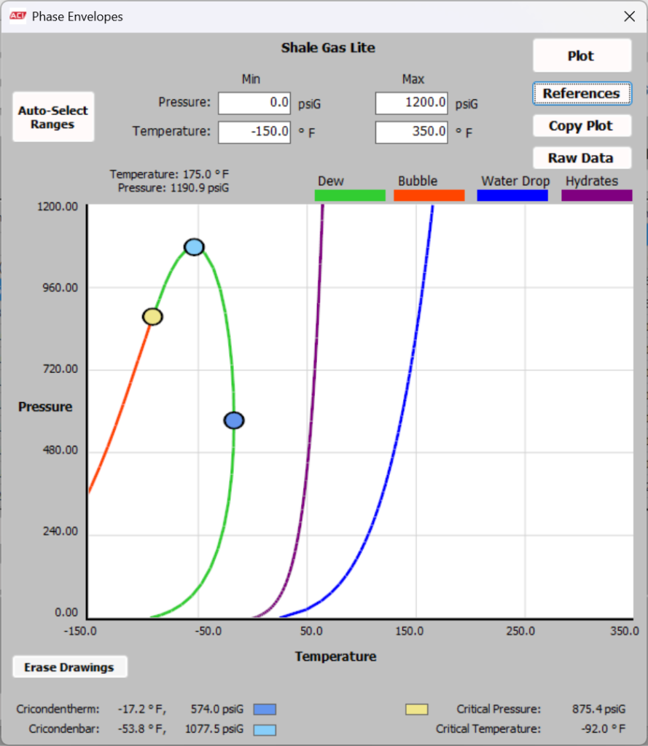
Task: Click the Copy Plot button
Action: 582,125
